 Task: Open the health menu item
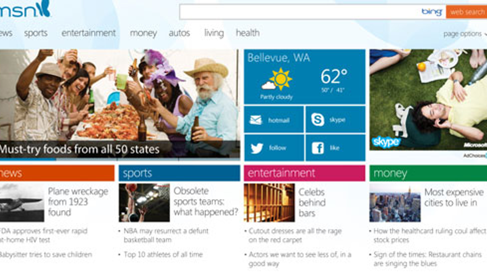coord(248,33)
